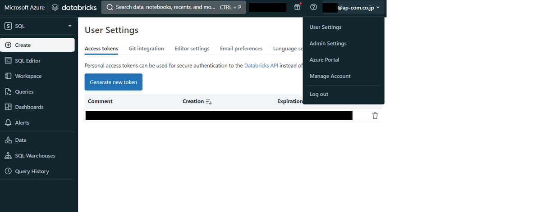Expand the SQL persona switcher dropdown

(x=70, y=26)
